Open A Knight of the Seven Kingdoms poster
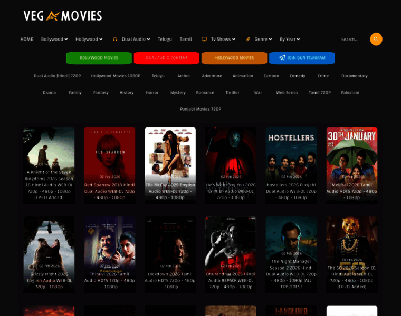The image size is (401, 316). tap(49, 166)
